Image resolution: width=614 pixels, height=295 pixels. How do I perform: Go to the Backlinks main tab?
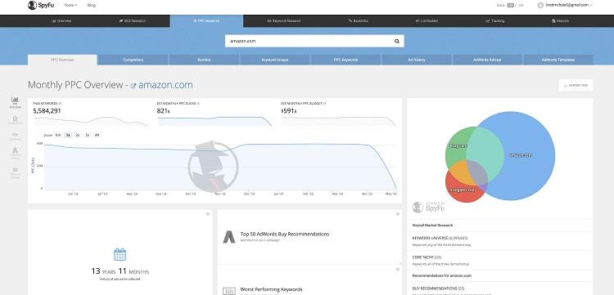358,20
